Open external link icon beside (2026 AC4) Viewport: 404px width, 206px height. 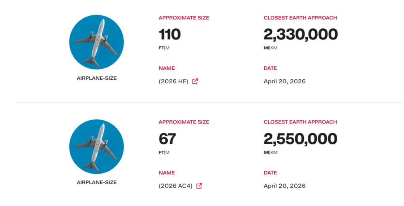pyautogui.click(x=199, y=185)
